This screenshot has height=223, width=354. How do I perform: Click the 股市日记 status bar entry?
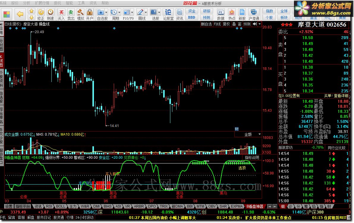coord(44,218)
